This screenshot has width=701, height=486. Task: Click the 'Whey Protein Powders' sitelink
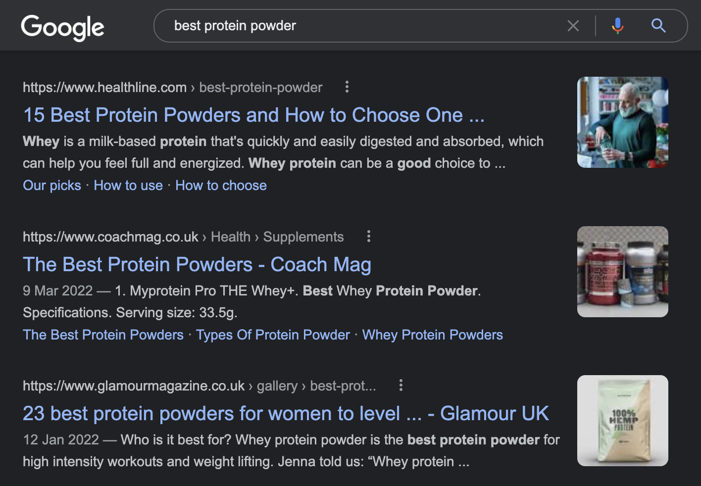[x=432, y=335]
